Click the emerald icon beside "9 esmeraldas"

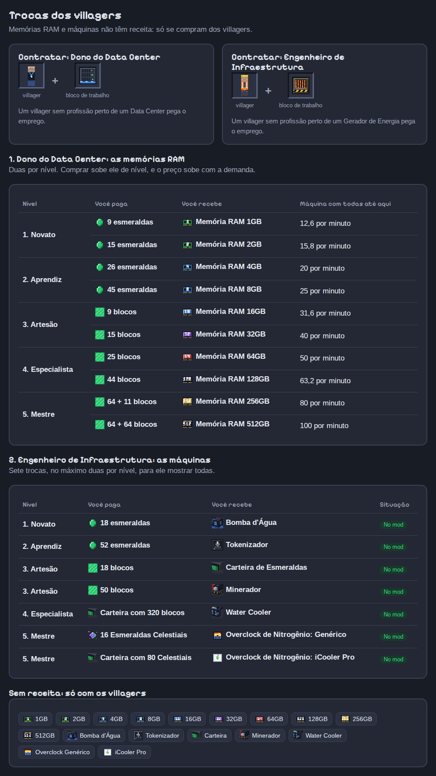100,222
